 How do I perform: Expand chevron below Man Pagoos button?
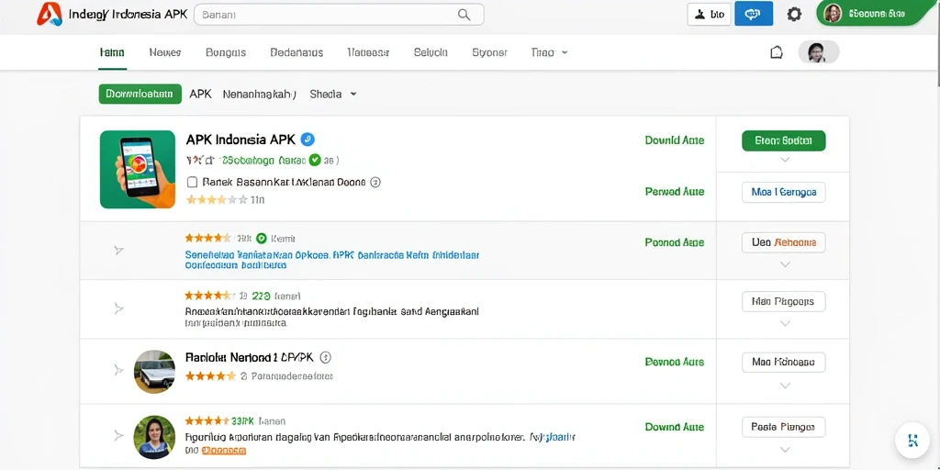point(785,324)
